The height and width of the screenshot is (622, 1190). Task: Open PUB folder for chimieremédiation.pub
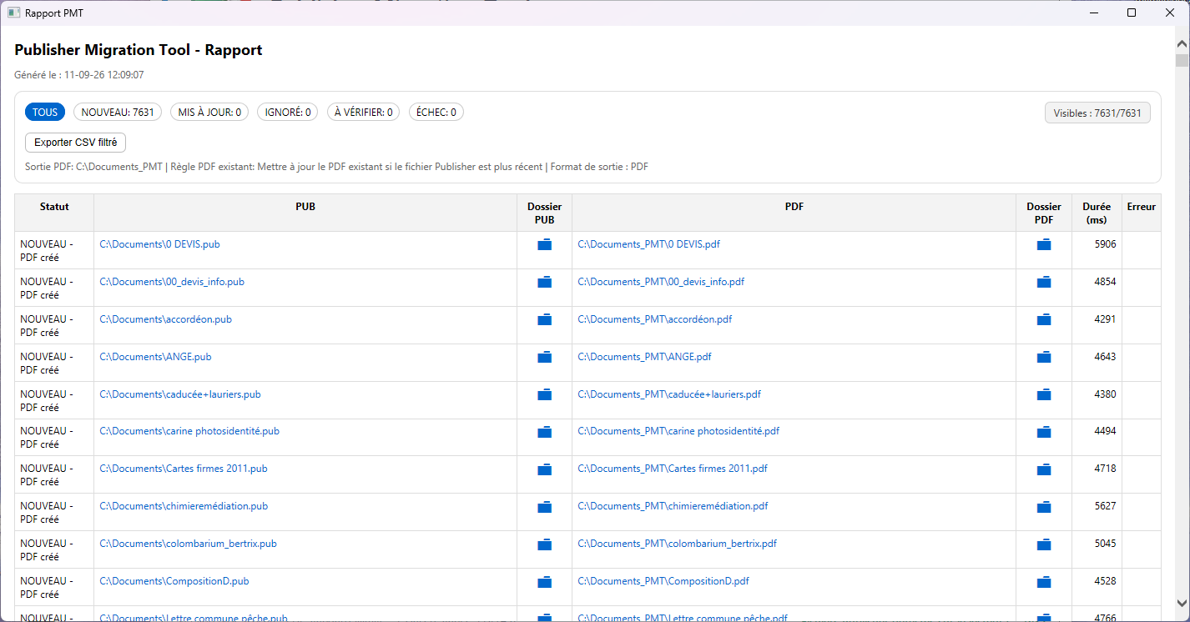point(544,506)
